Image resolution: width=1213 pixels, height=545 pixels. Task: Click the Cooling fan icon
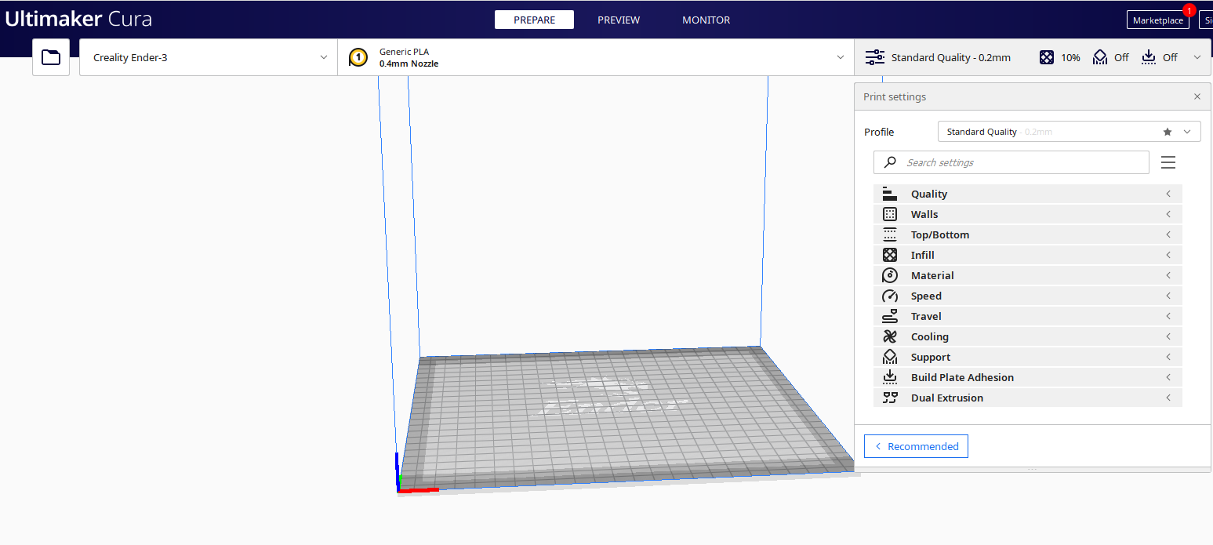(890, 336)
